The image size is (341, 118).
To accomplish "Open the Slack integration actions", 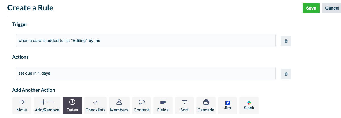I will tap(249, 105).
